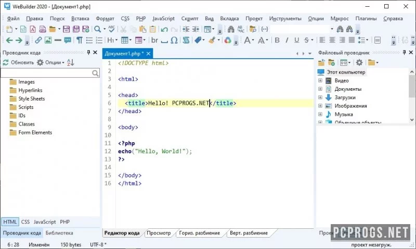Insert a horizontal rule line
The height and width of the screenshot is (249, 416).
58,40
